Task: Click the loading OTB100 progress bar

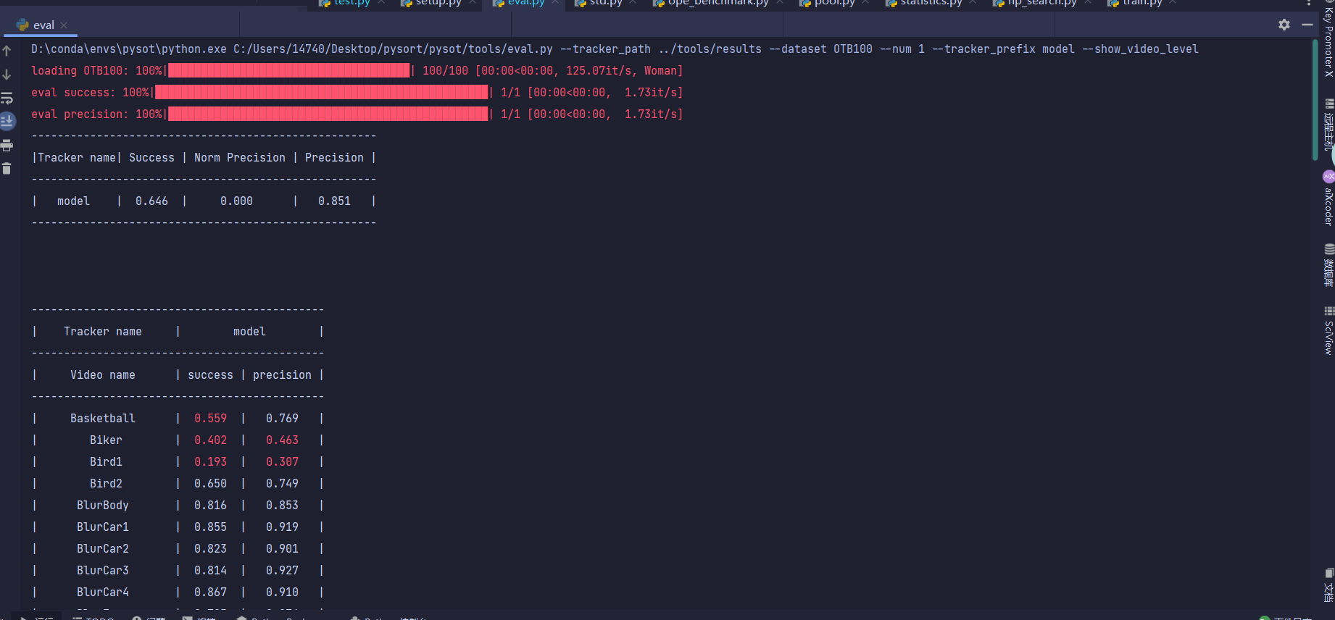Action: click(288, 71)
